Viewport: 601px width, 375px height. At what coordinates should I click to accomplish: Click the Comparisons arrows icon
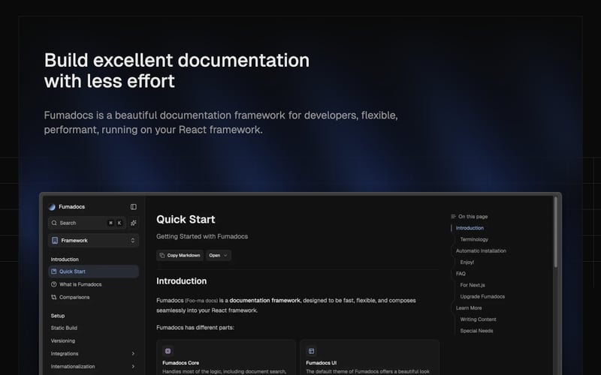[53, 297]
